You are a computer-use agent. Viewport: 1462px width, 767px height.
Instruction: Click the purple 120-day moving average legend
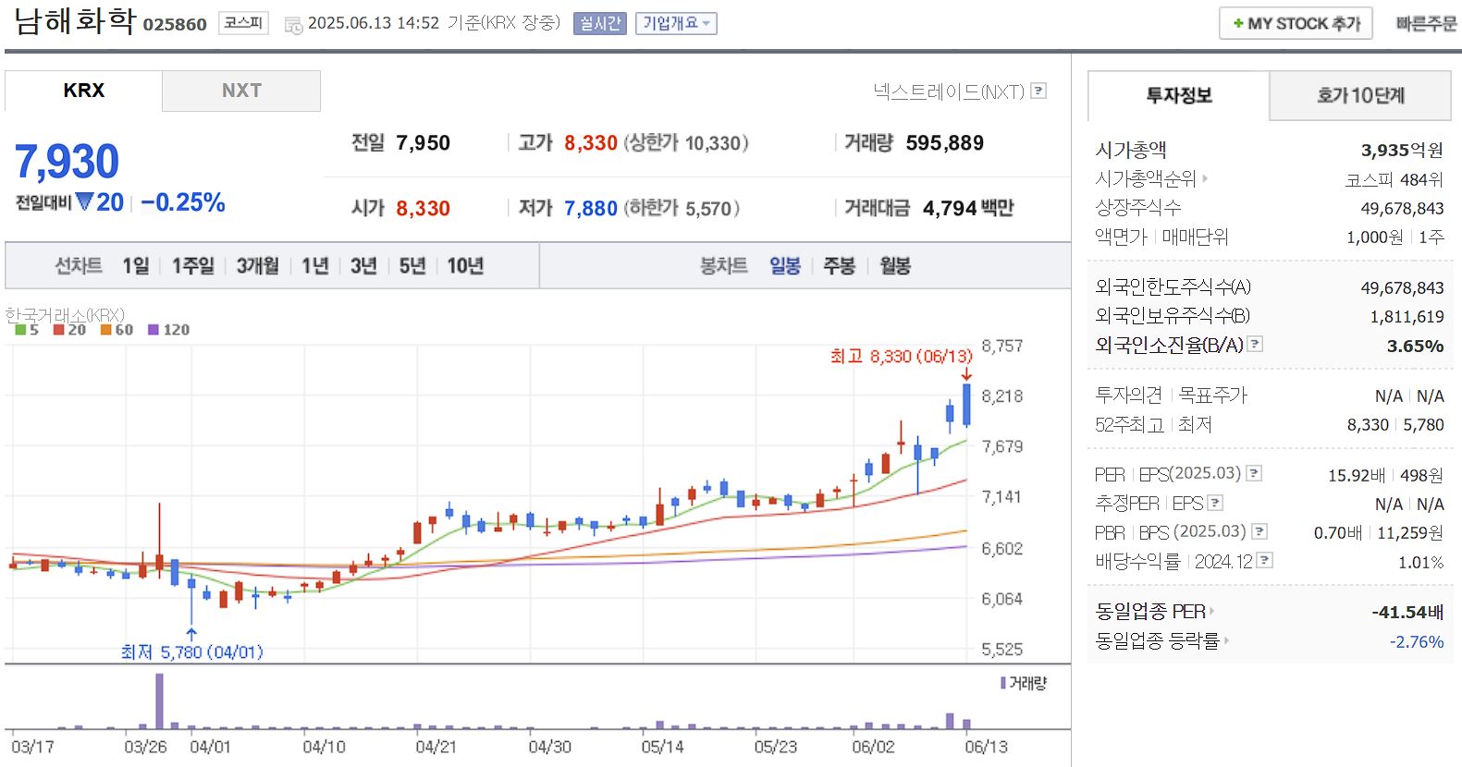(168, 330)
